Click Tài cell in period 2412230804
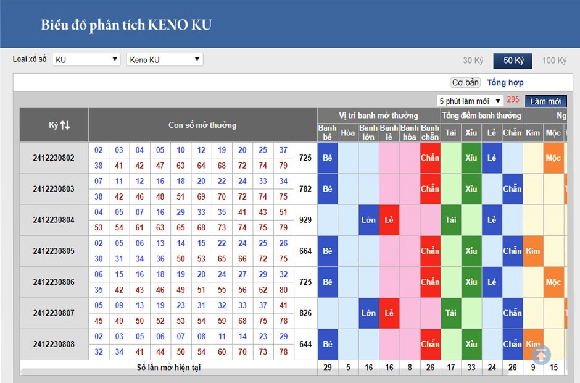The image size is (580, 383). pyautogui.click(x=450, y=220)
